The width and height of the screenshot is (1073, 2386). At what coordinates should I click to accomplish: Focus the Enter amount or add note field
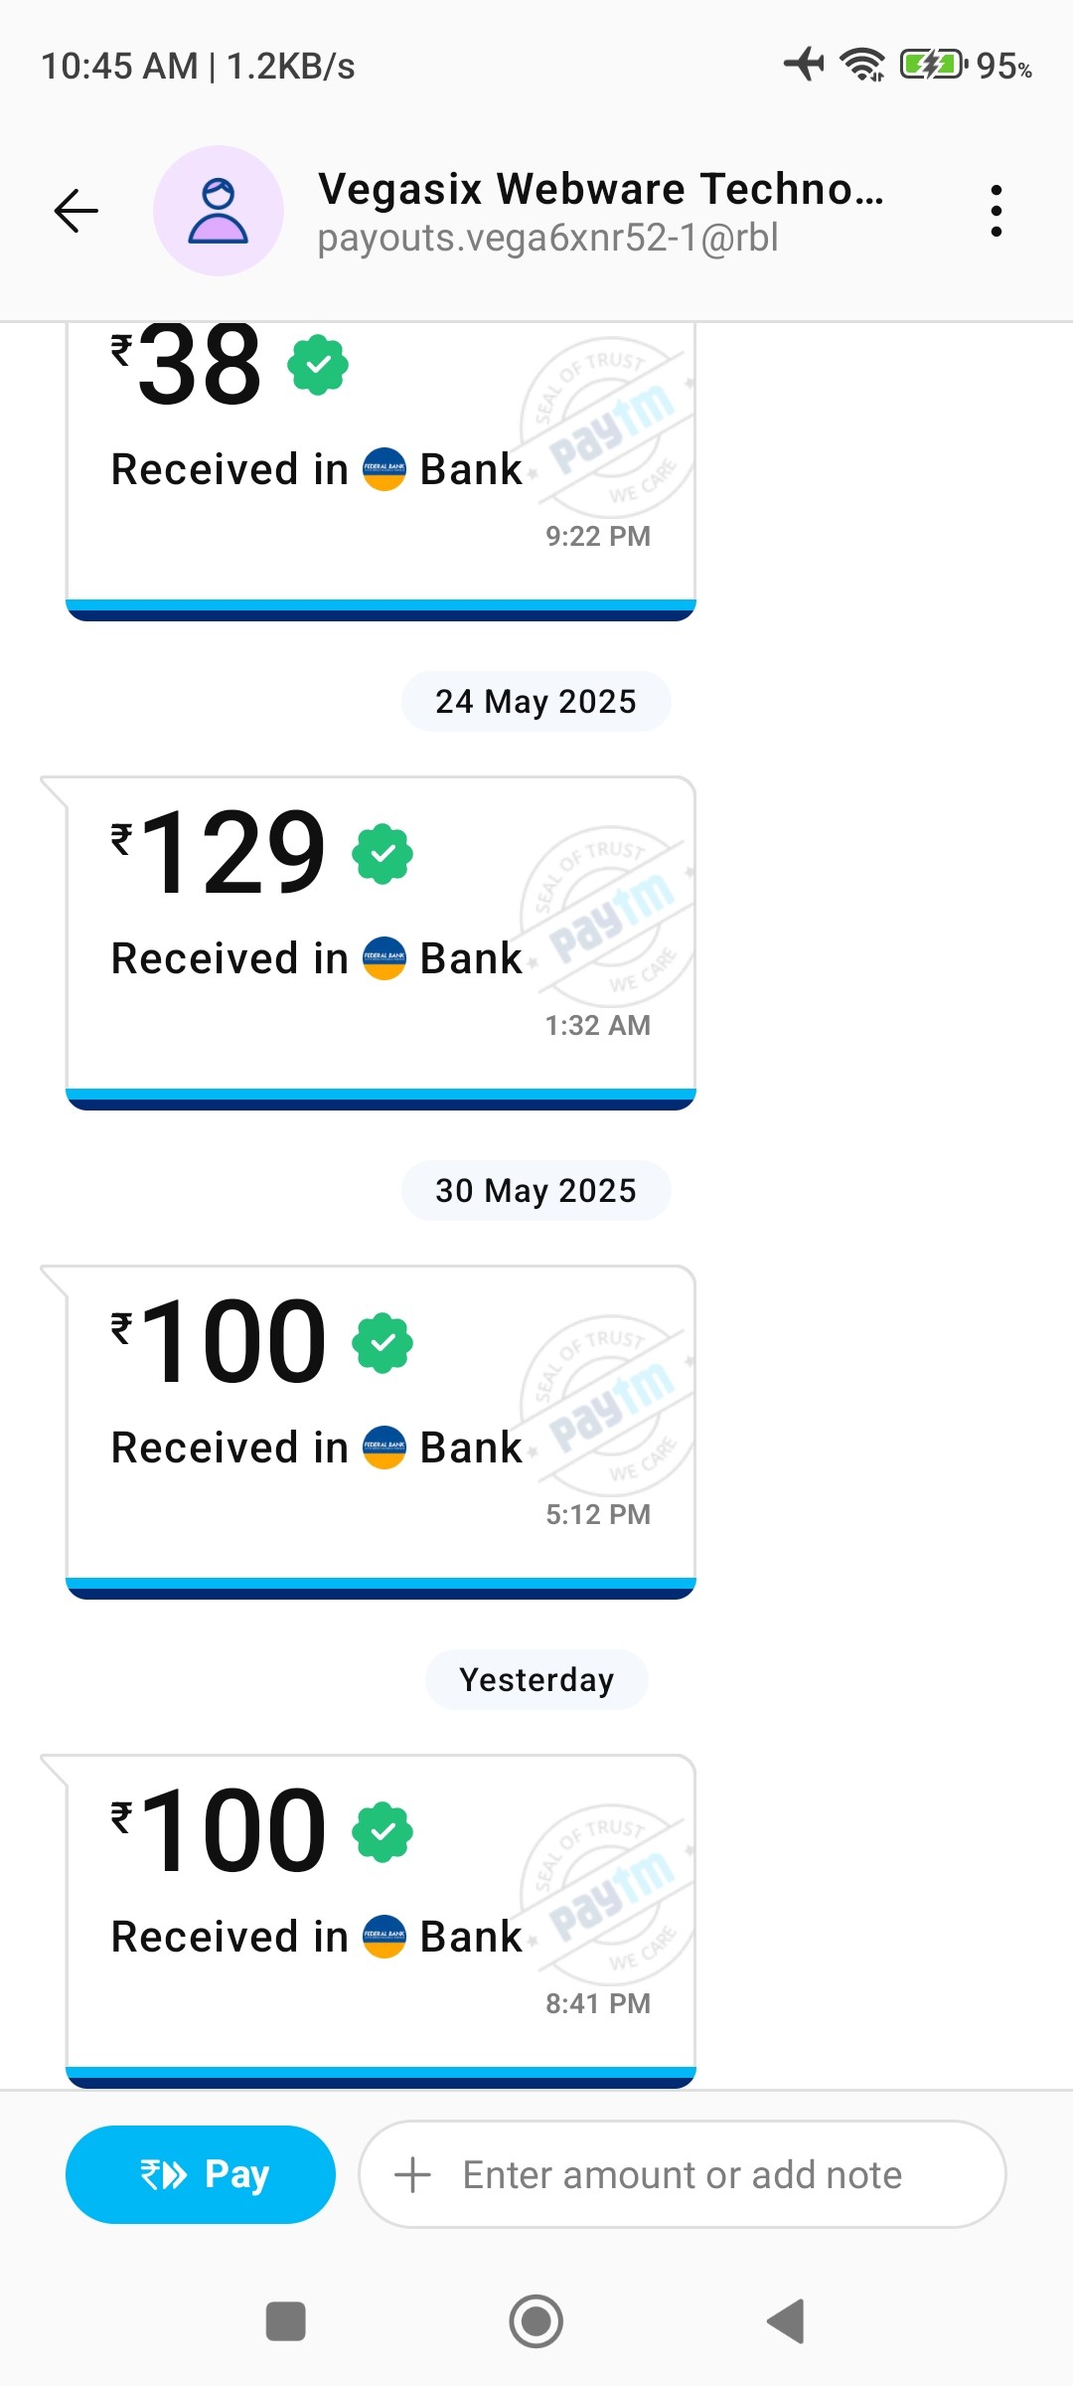(683, 2174)
